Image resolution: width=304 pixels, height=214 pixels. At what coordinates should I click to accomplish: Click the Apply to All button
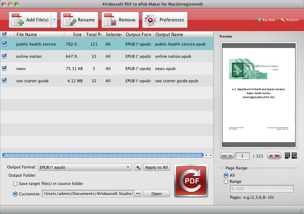[156, 167]
